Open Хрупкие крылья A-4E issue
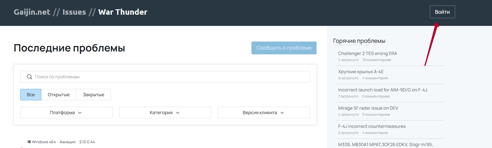This screenshot has width=492, height=148. point(361,72)
